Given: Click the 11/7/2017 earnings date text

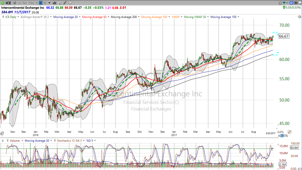Looking at the screenshot, I should click(x=22, y=12).
